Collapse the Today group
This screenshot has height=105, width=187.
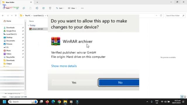29,25
